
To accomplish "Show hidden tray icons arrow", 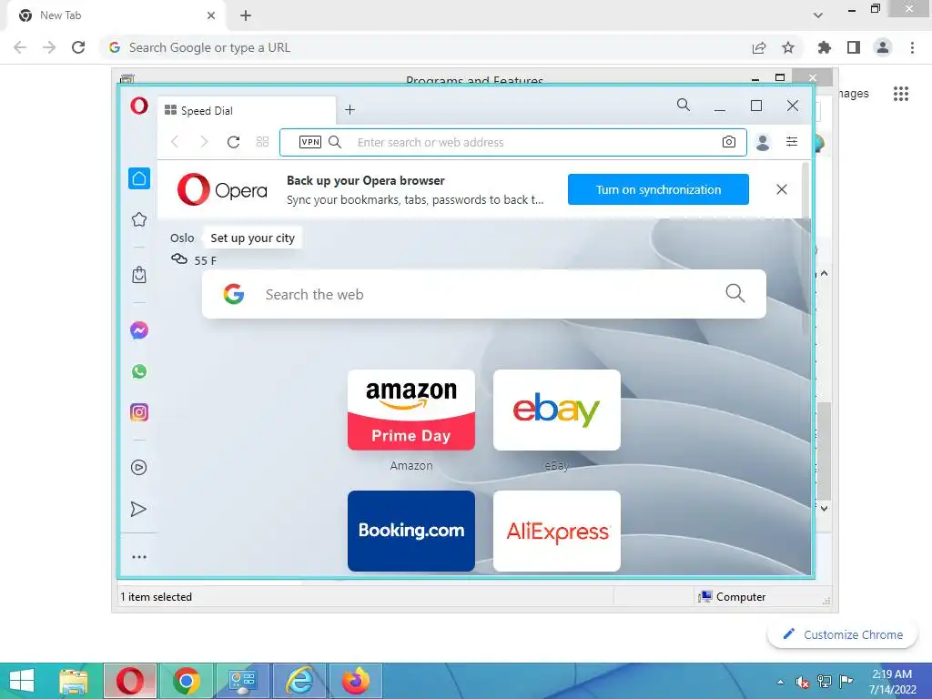I will click(x=780, y=682).
